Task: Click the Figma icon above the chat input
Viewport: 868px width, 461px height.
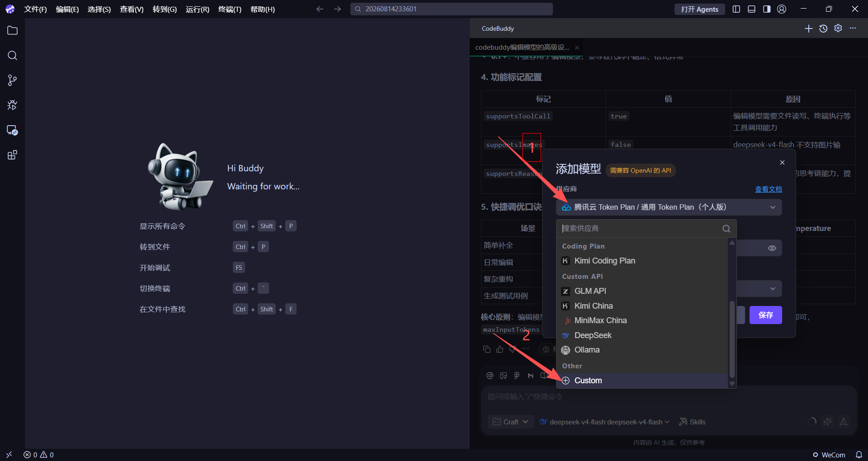Action: (x=517, y=376)
